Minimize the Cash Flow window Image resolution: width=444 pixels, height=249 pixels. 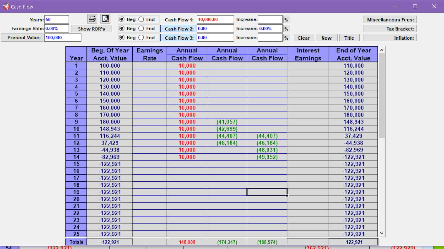396,6
